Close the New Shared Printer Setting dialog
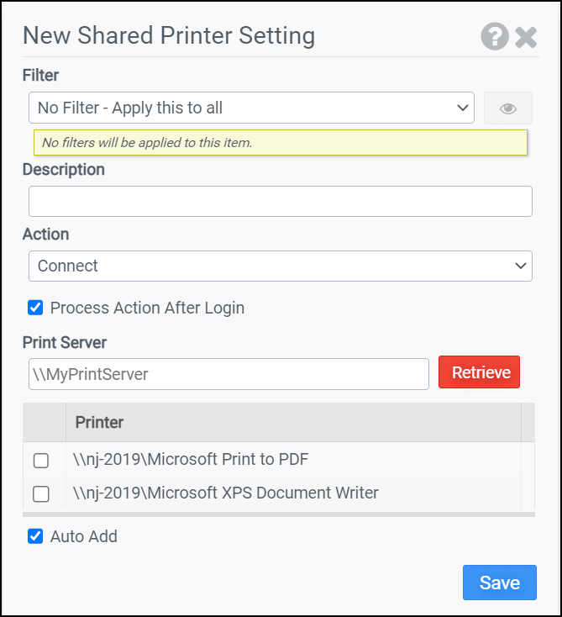Viewport: 562px width, 617px height. (526, 37)
